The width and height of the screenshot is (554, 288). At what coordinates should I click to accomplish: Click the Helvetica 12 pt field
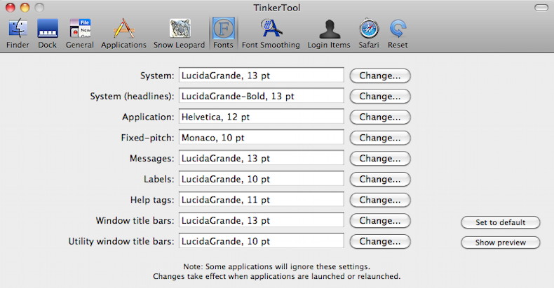261,117
